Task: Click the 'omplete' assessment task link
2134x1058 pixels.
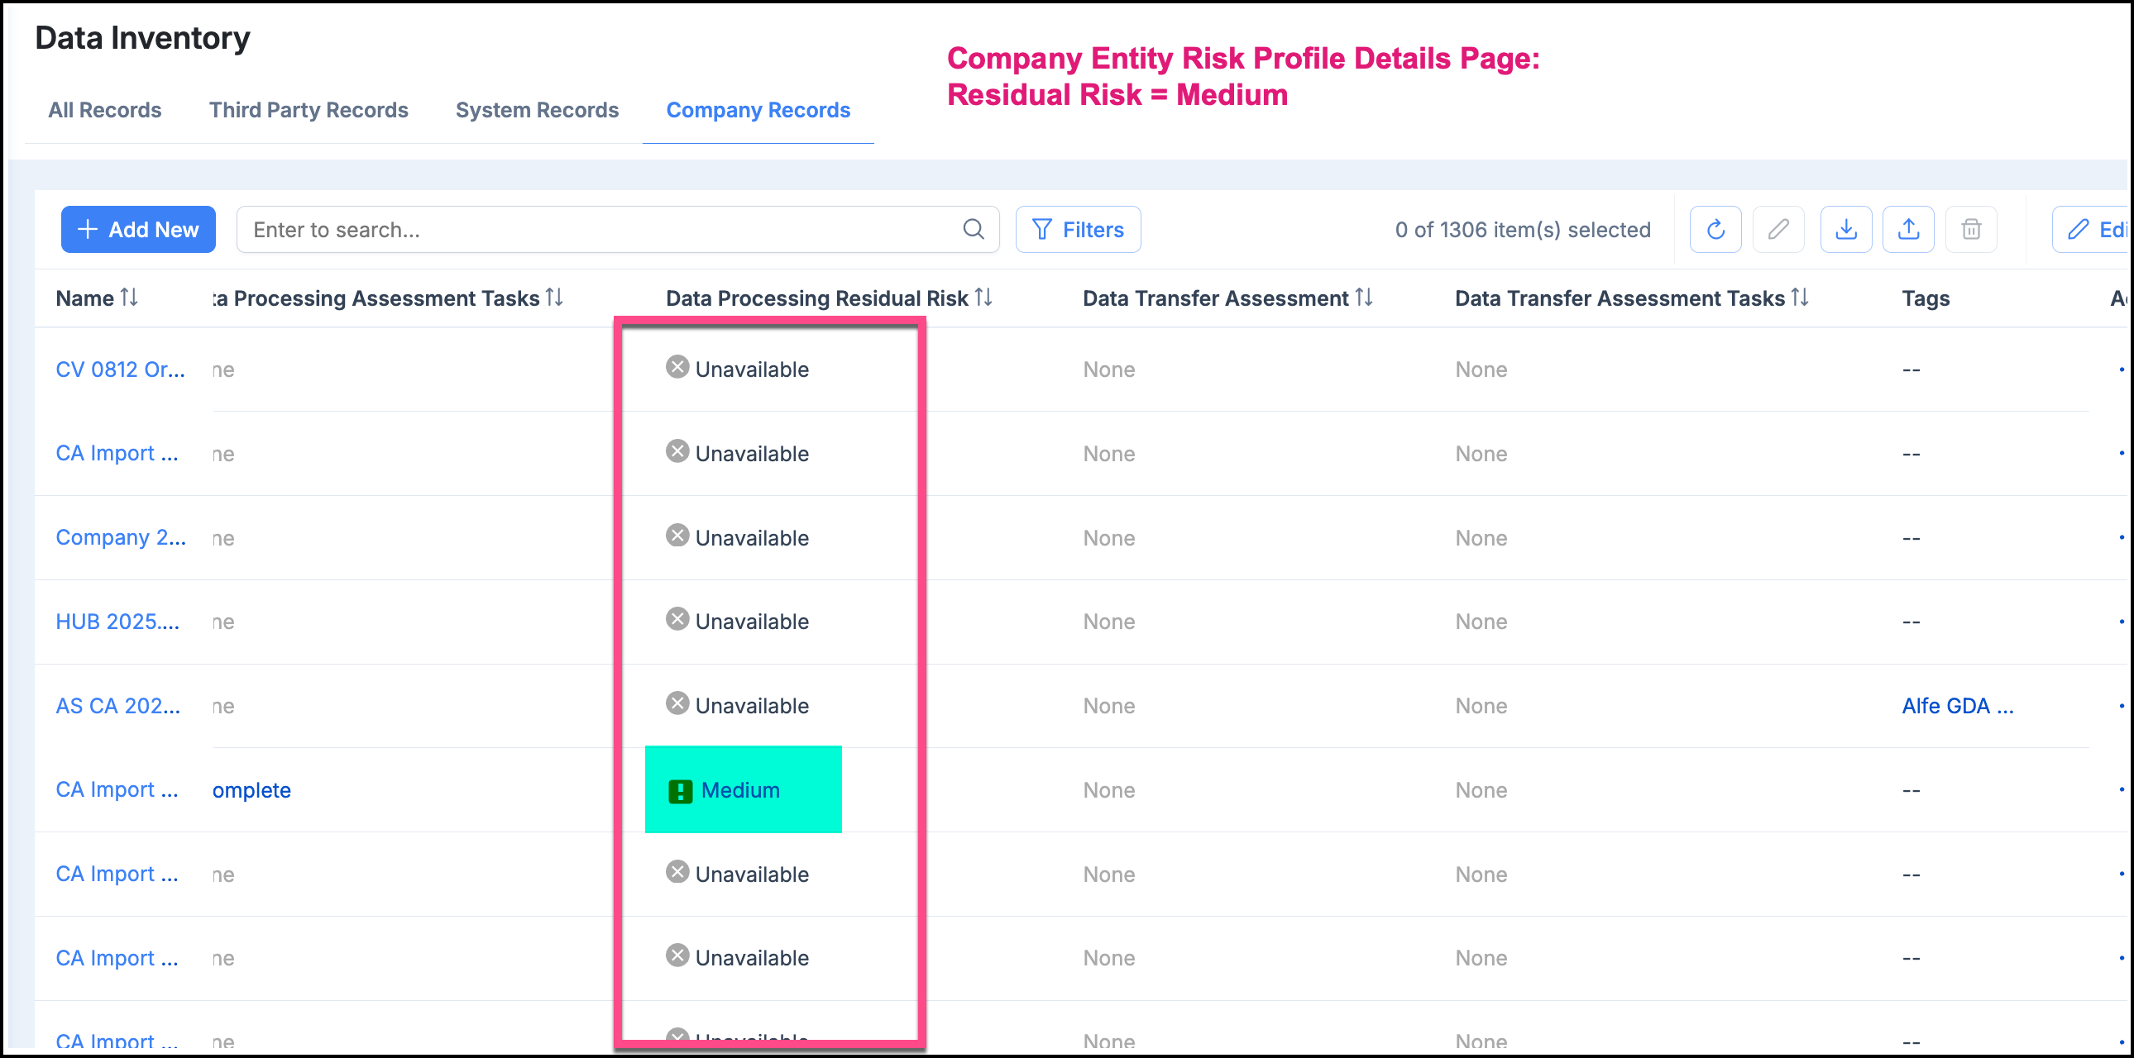Action: [251, 790]
